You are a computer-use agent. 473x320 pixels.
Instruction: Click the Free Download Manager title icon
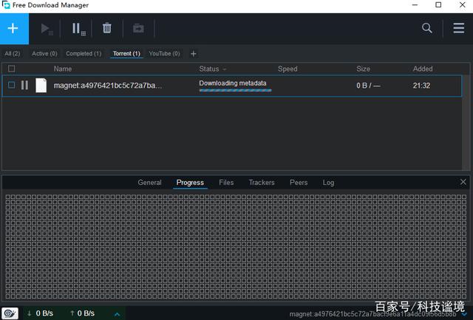[6, 5]
